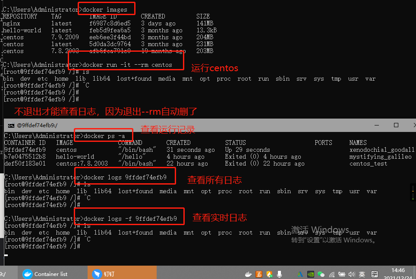
Task: Click the 'docker run -it --rm centos' command
Action: coord(127,65)
